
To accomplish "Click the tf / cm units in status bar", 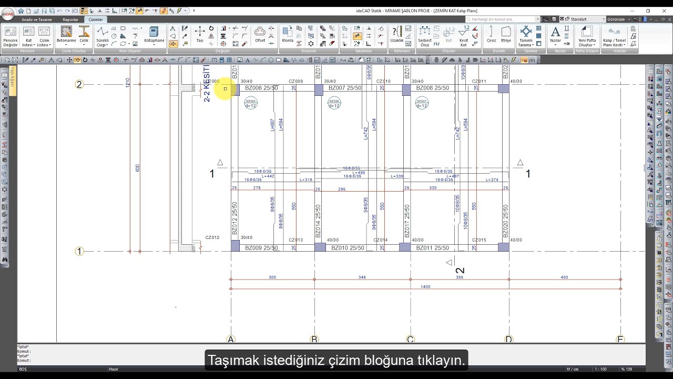I will [x=572, y=369].
